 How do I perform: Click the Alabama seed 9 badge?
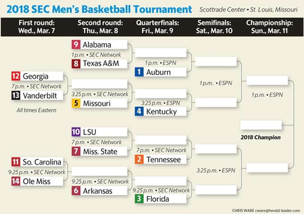pos(76,45)
